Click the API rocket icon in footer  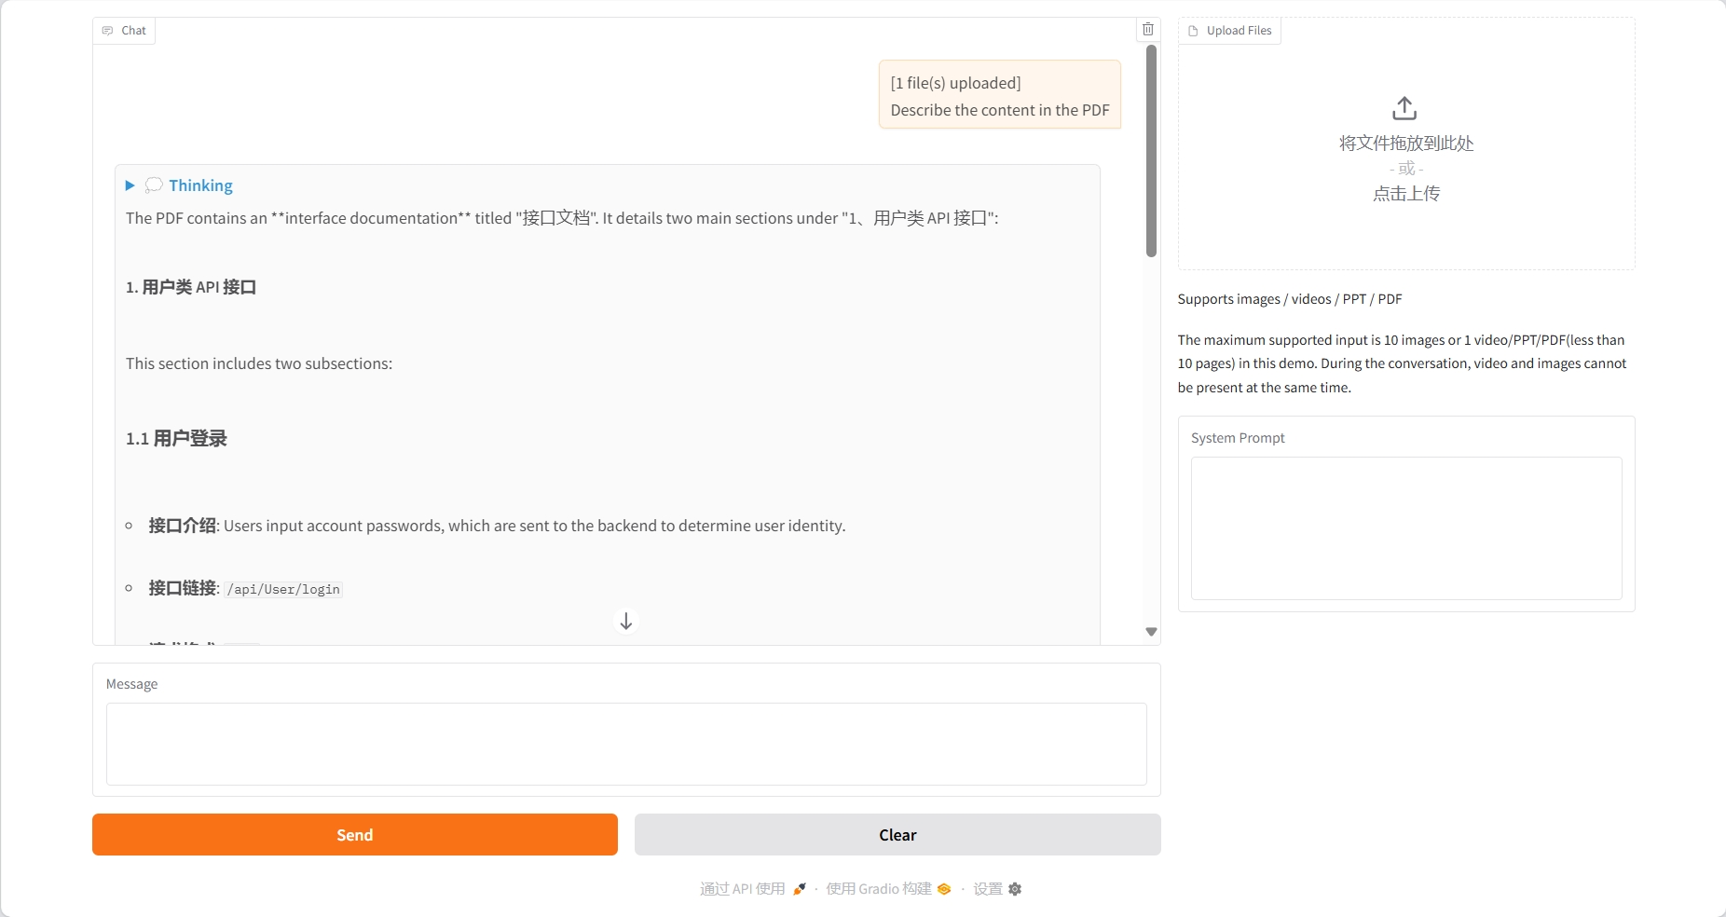799,889
